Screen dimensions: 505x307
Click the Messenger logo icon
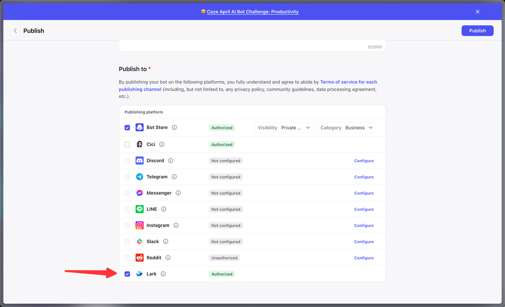[x=140, y=193]
